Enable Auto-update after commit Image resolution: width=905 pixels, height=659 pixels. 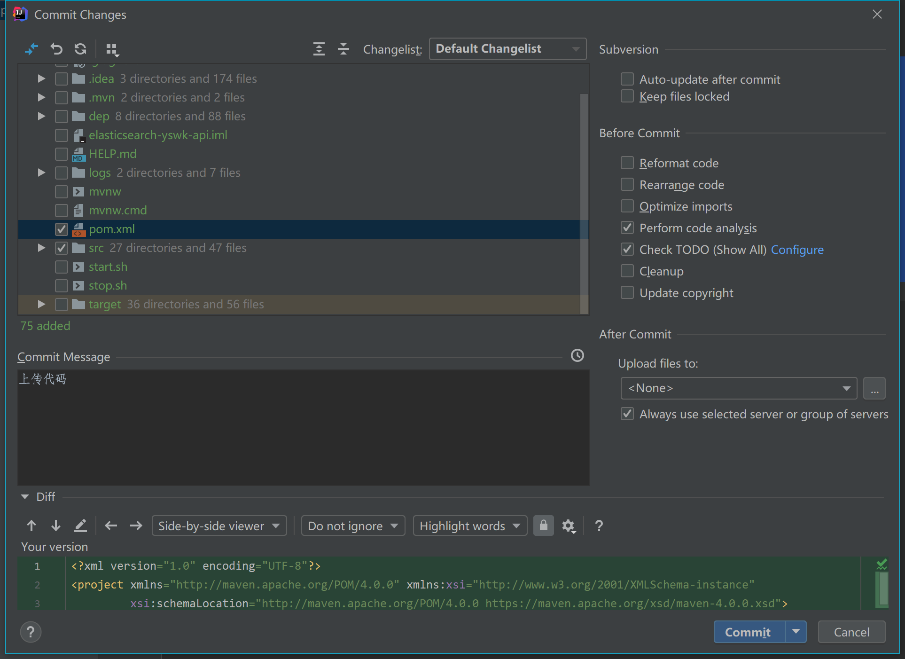(x=627, y=79)
